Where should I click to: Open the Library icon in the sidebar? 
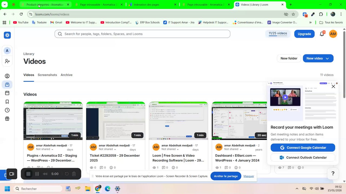click(7, 85)
